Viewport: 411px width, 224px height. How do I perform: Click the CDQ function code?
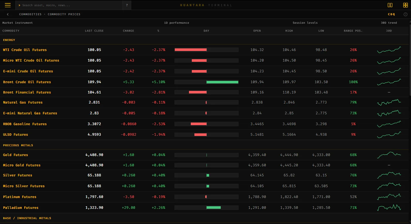pos(391,14)
